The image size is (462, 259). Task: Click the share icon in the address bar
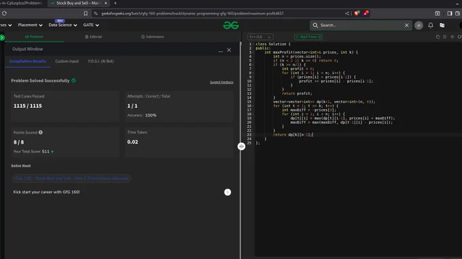coord(347,14)
